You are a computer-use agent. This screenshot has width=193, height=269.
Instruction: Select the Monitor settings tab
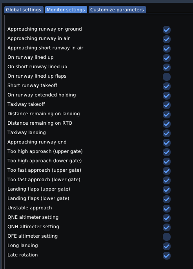pyautogui.click(x=66, y=9)
